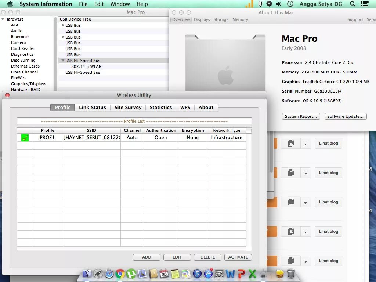Click the ADD profile button
Image resolution: width=376 pixels, height=282 pixels.
click(147, 257)
